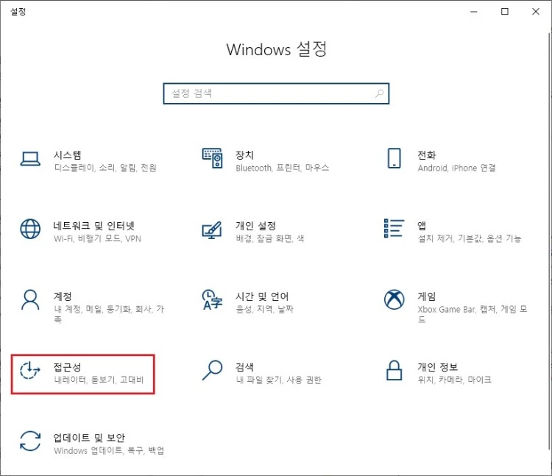
Task: Open the 검색 magnifier category icon
Action: tap(212, 370)
